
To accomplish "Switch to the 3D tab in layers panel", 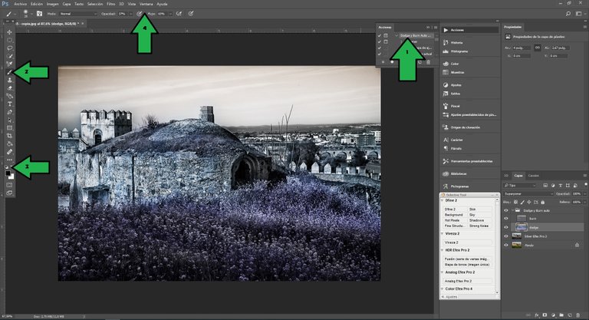I will pos(506,176).
